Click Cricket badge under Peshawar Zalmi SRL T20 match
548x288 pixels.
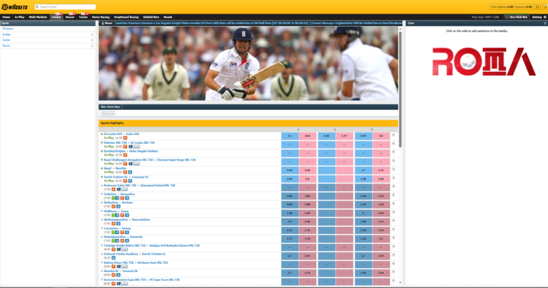123,190
